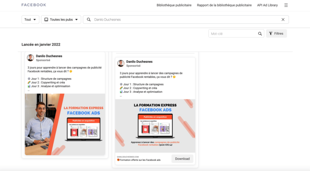Click the DANILODUCHESNES.COM link
Viewport: 310px width, 171px height.
pyautogui.click(x=128, y=156)
